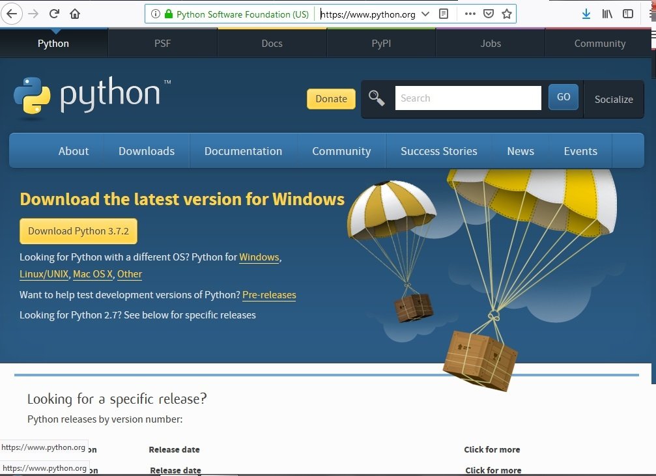Open the About navigation menu
656x476 pixels.
[74, 151]
